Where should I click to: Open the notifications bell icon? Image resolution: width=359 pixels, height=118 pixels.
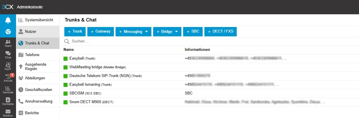[8, 20]
